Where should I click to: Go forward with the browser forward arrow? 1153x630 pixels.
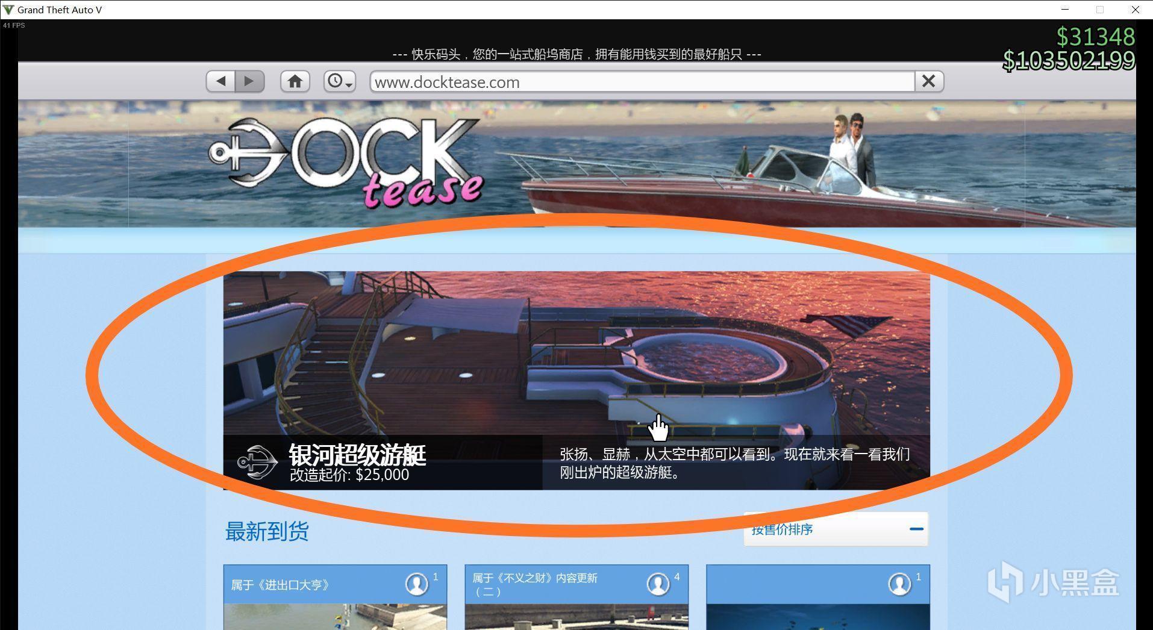pyautogui.click(x=249, y=81)
